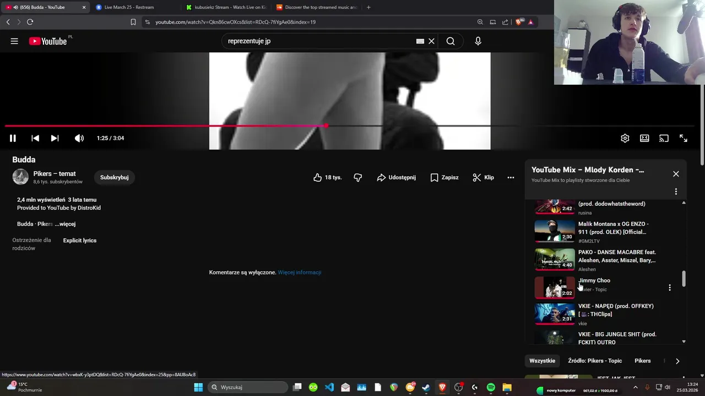Skip to the next video

[55, 138]
